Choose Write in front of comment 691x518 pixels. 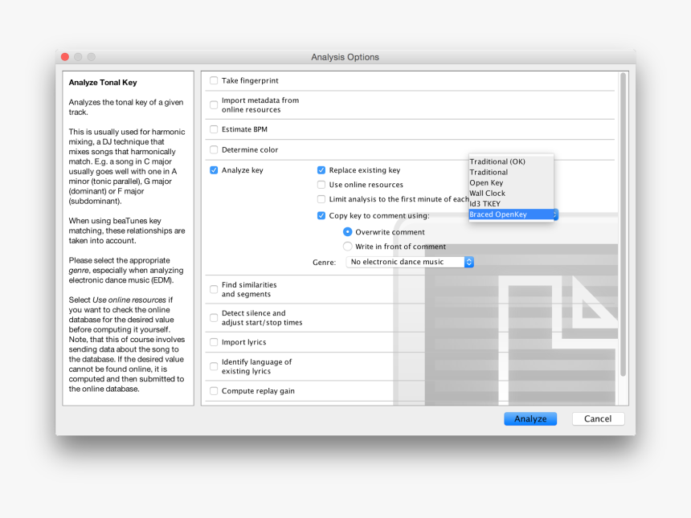click(348, 247)
